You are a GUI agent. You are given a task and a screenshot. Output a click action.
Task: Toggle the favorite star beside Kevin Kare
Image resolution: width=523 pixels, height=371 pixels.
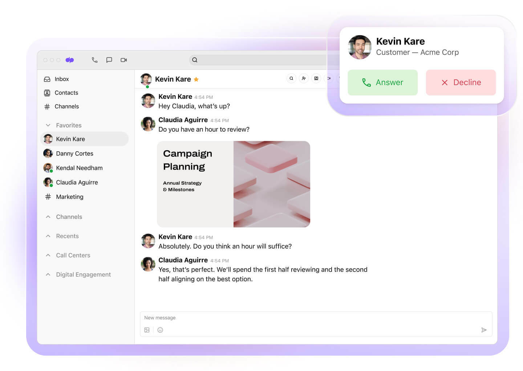(x=196, y=79)
